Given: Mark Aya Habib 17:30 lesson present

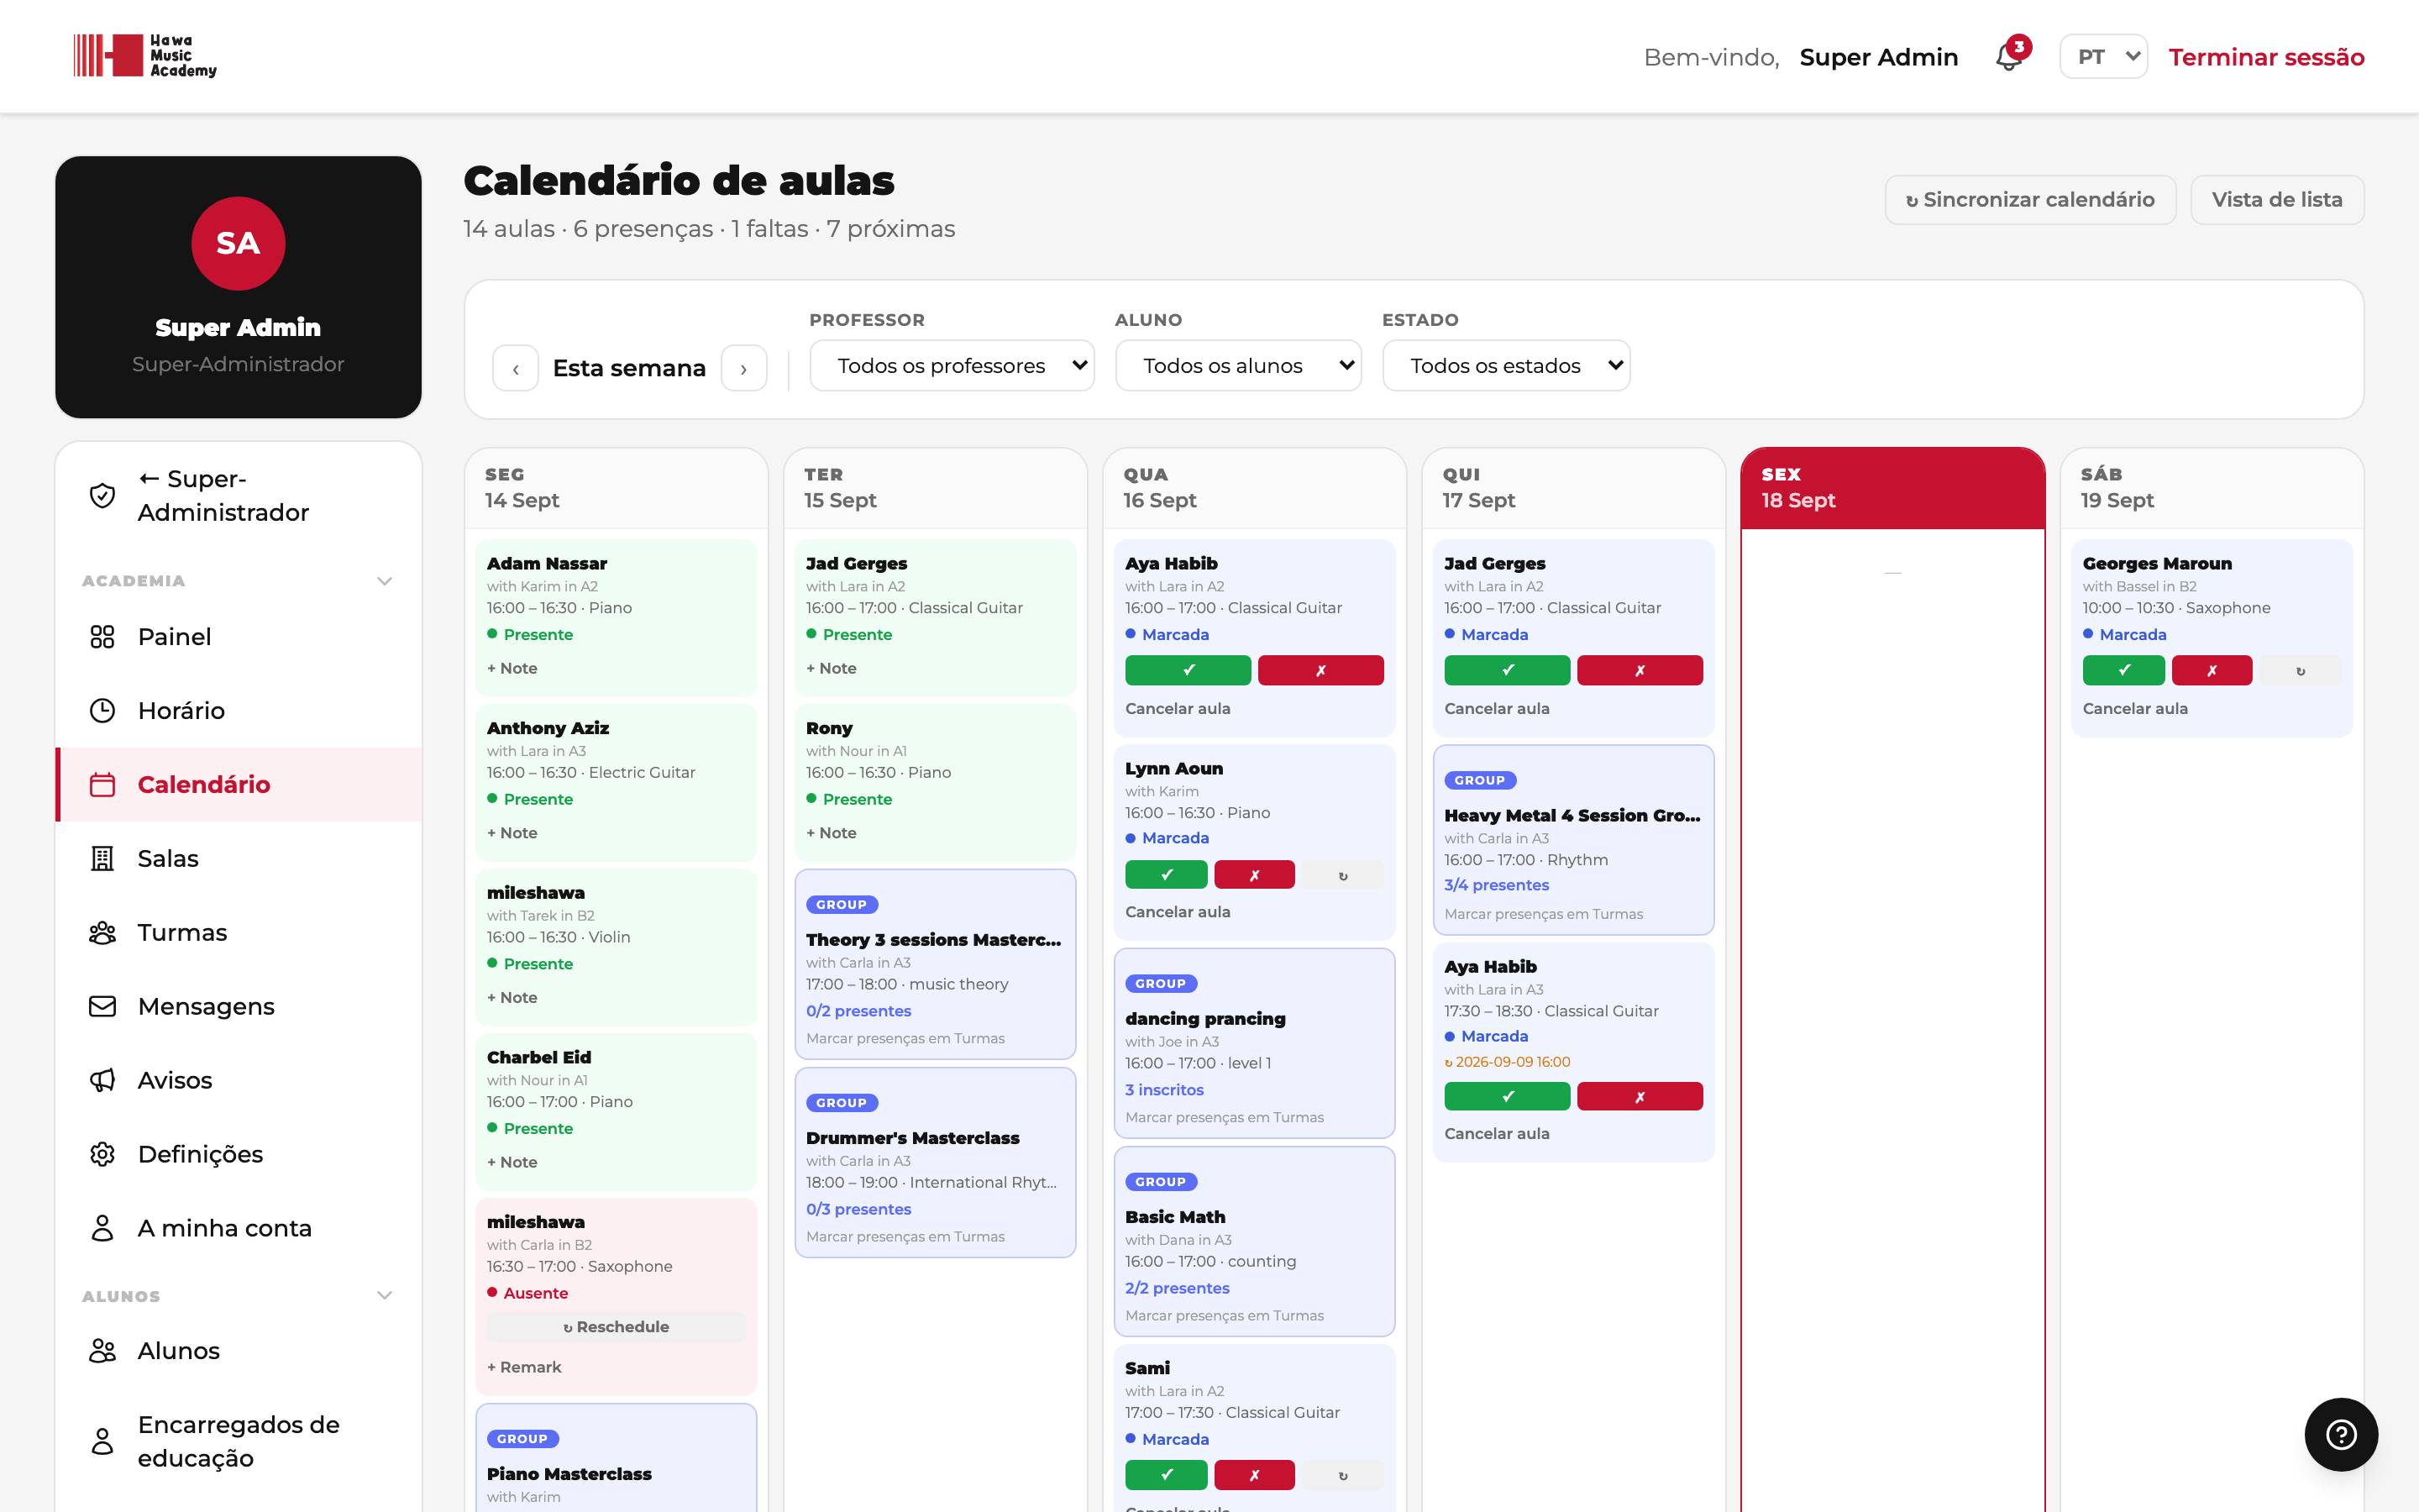Looking at the screenshot, I should (1506, 1096).
